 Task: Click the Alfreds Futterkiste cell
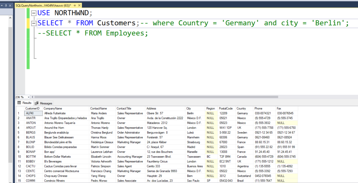pyautogui.click(x=66, y=113)
